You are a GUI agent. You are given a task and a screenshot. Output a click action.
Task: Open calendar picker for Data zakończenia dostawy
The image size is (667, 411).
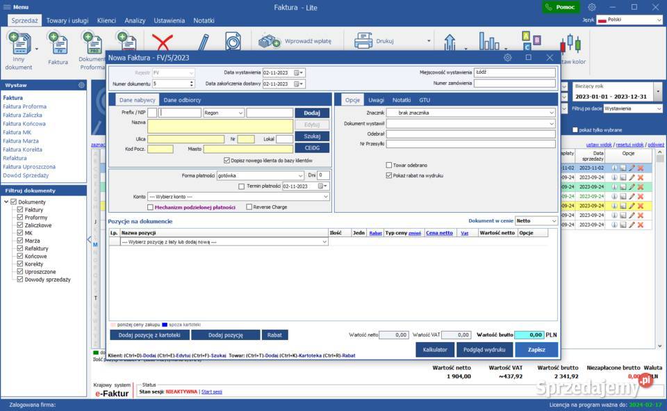pos(297,84)
